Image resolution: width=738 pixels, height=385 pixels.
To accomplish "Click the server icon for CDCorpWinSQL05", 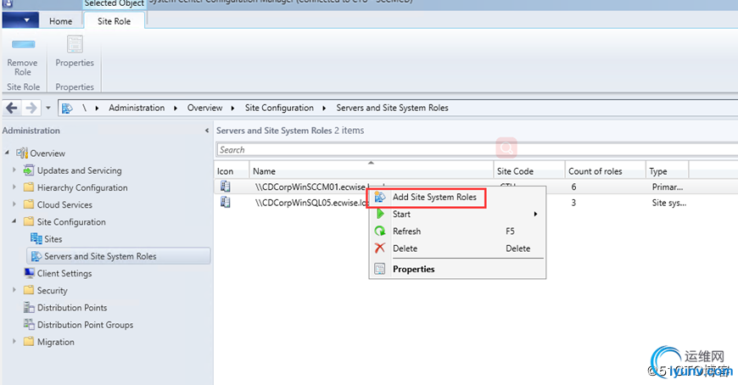I will pos(226,203).
